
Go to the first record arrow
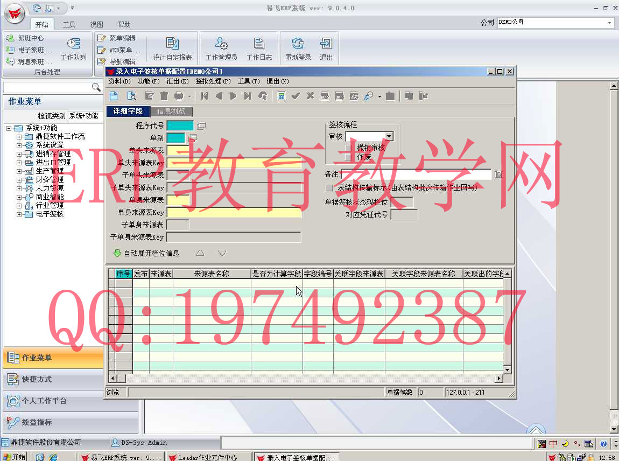(x=204, y=96)
